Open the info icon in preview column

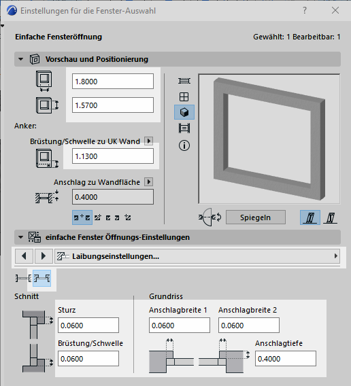184,145
